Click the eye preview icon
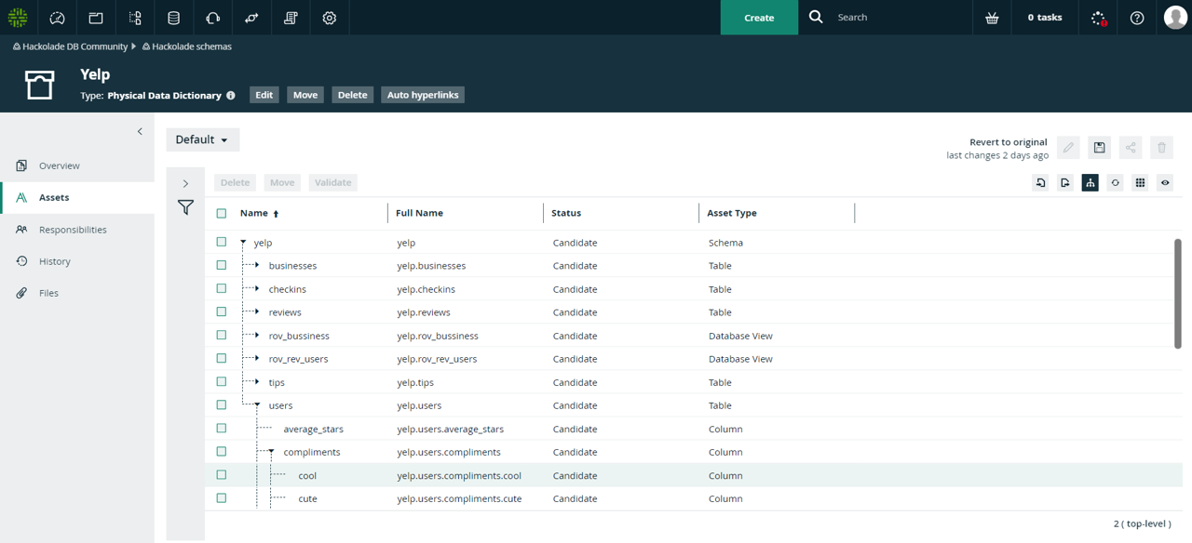The image size is (1192, 543). click(1164, 182)
